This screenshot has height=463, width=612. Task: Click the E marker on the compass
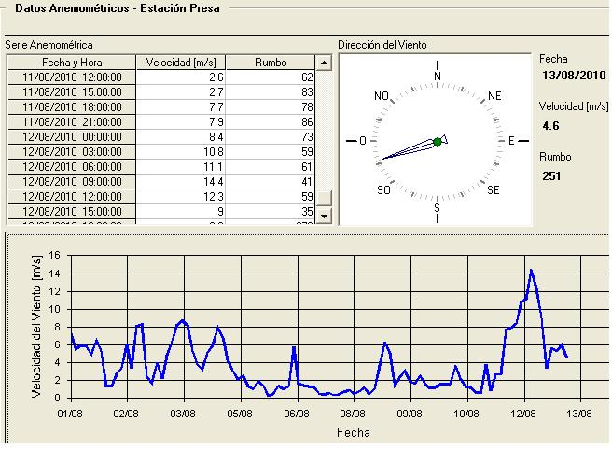(511, 142)
